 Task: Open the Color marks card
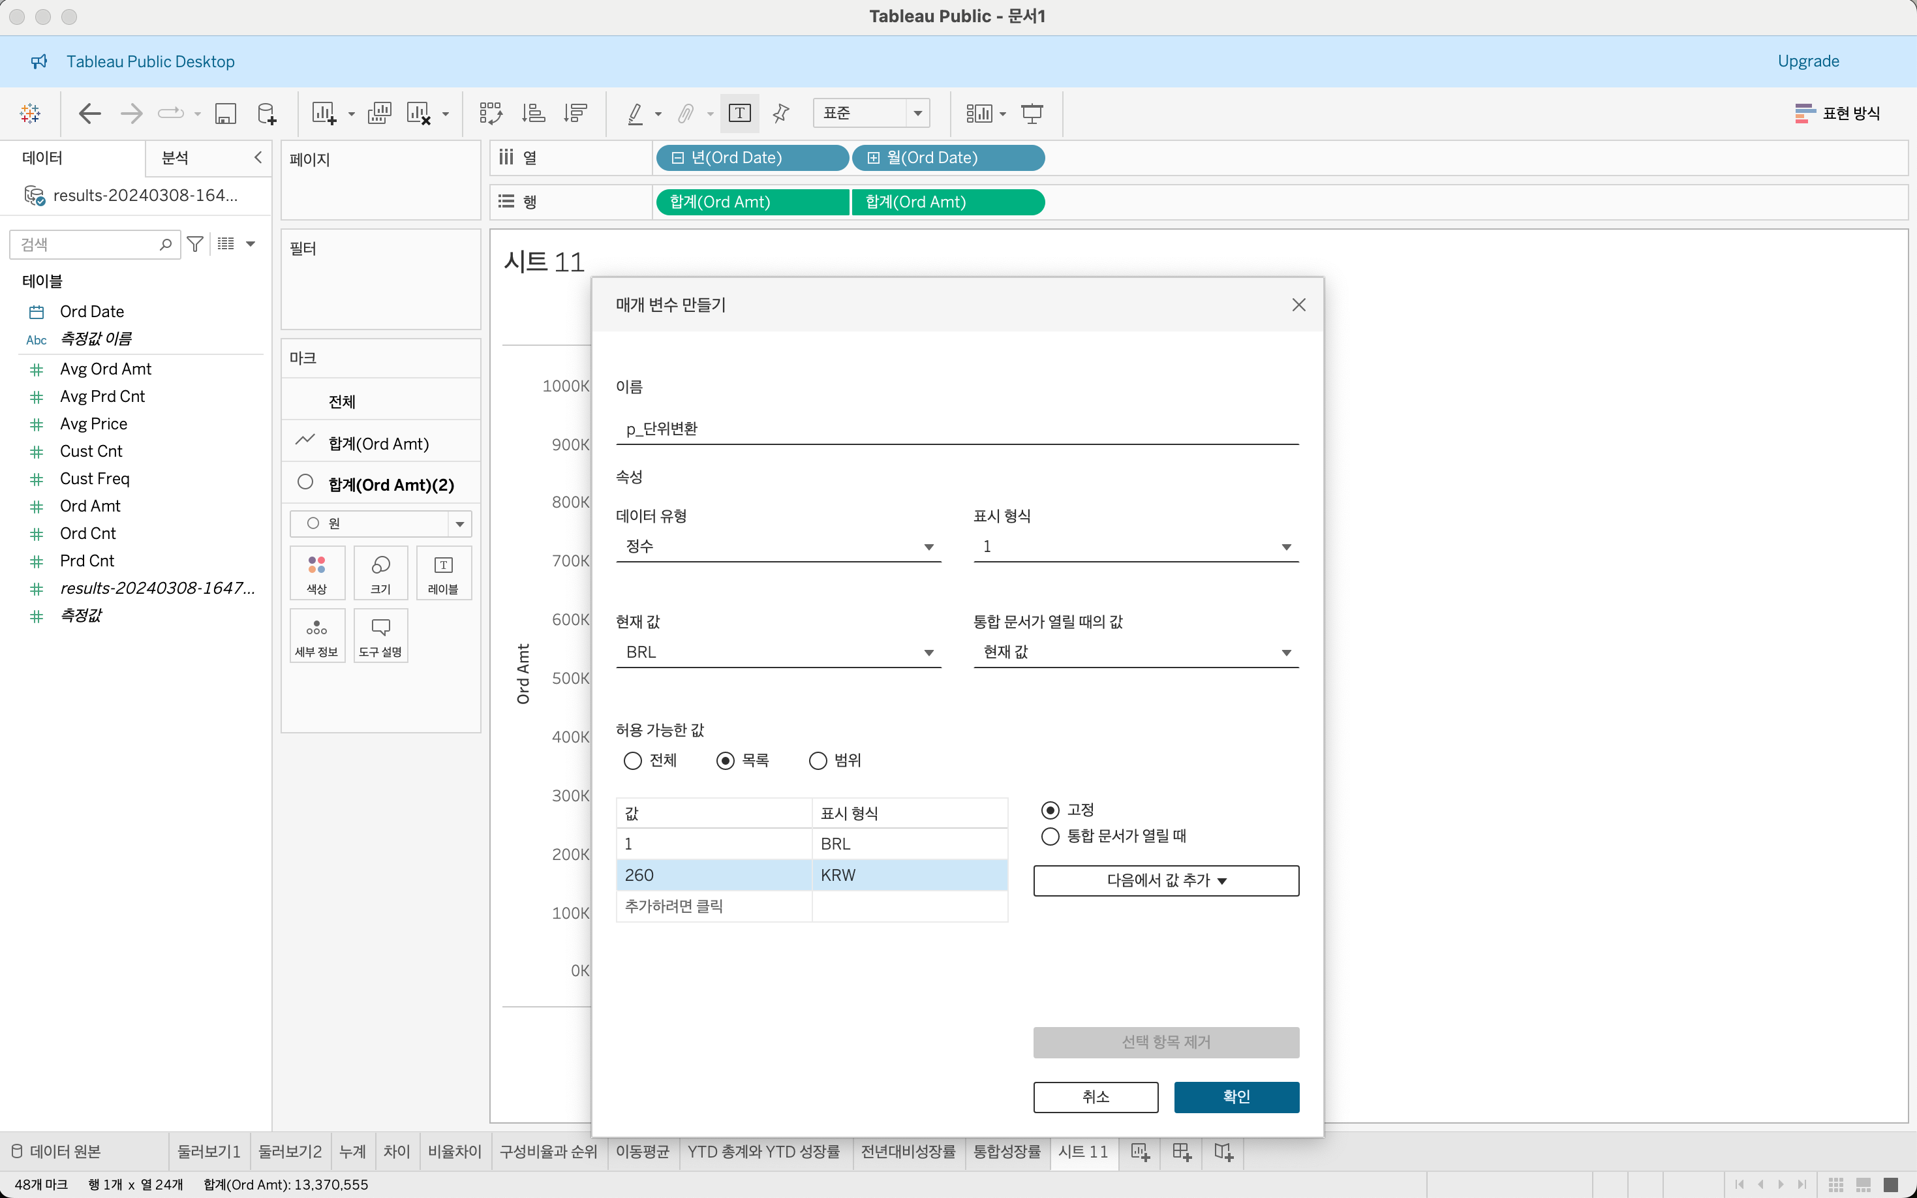click(x=317, y=572)
